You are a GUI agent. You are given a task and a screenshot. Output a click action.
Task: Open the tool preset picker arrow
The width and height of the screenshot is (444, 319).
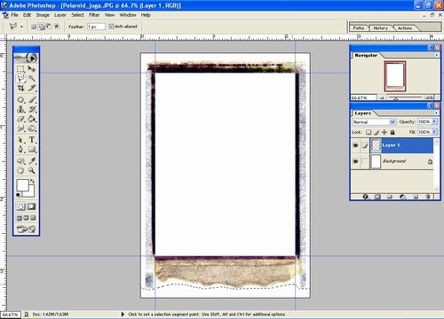[x=21, y=27]
